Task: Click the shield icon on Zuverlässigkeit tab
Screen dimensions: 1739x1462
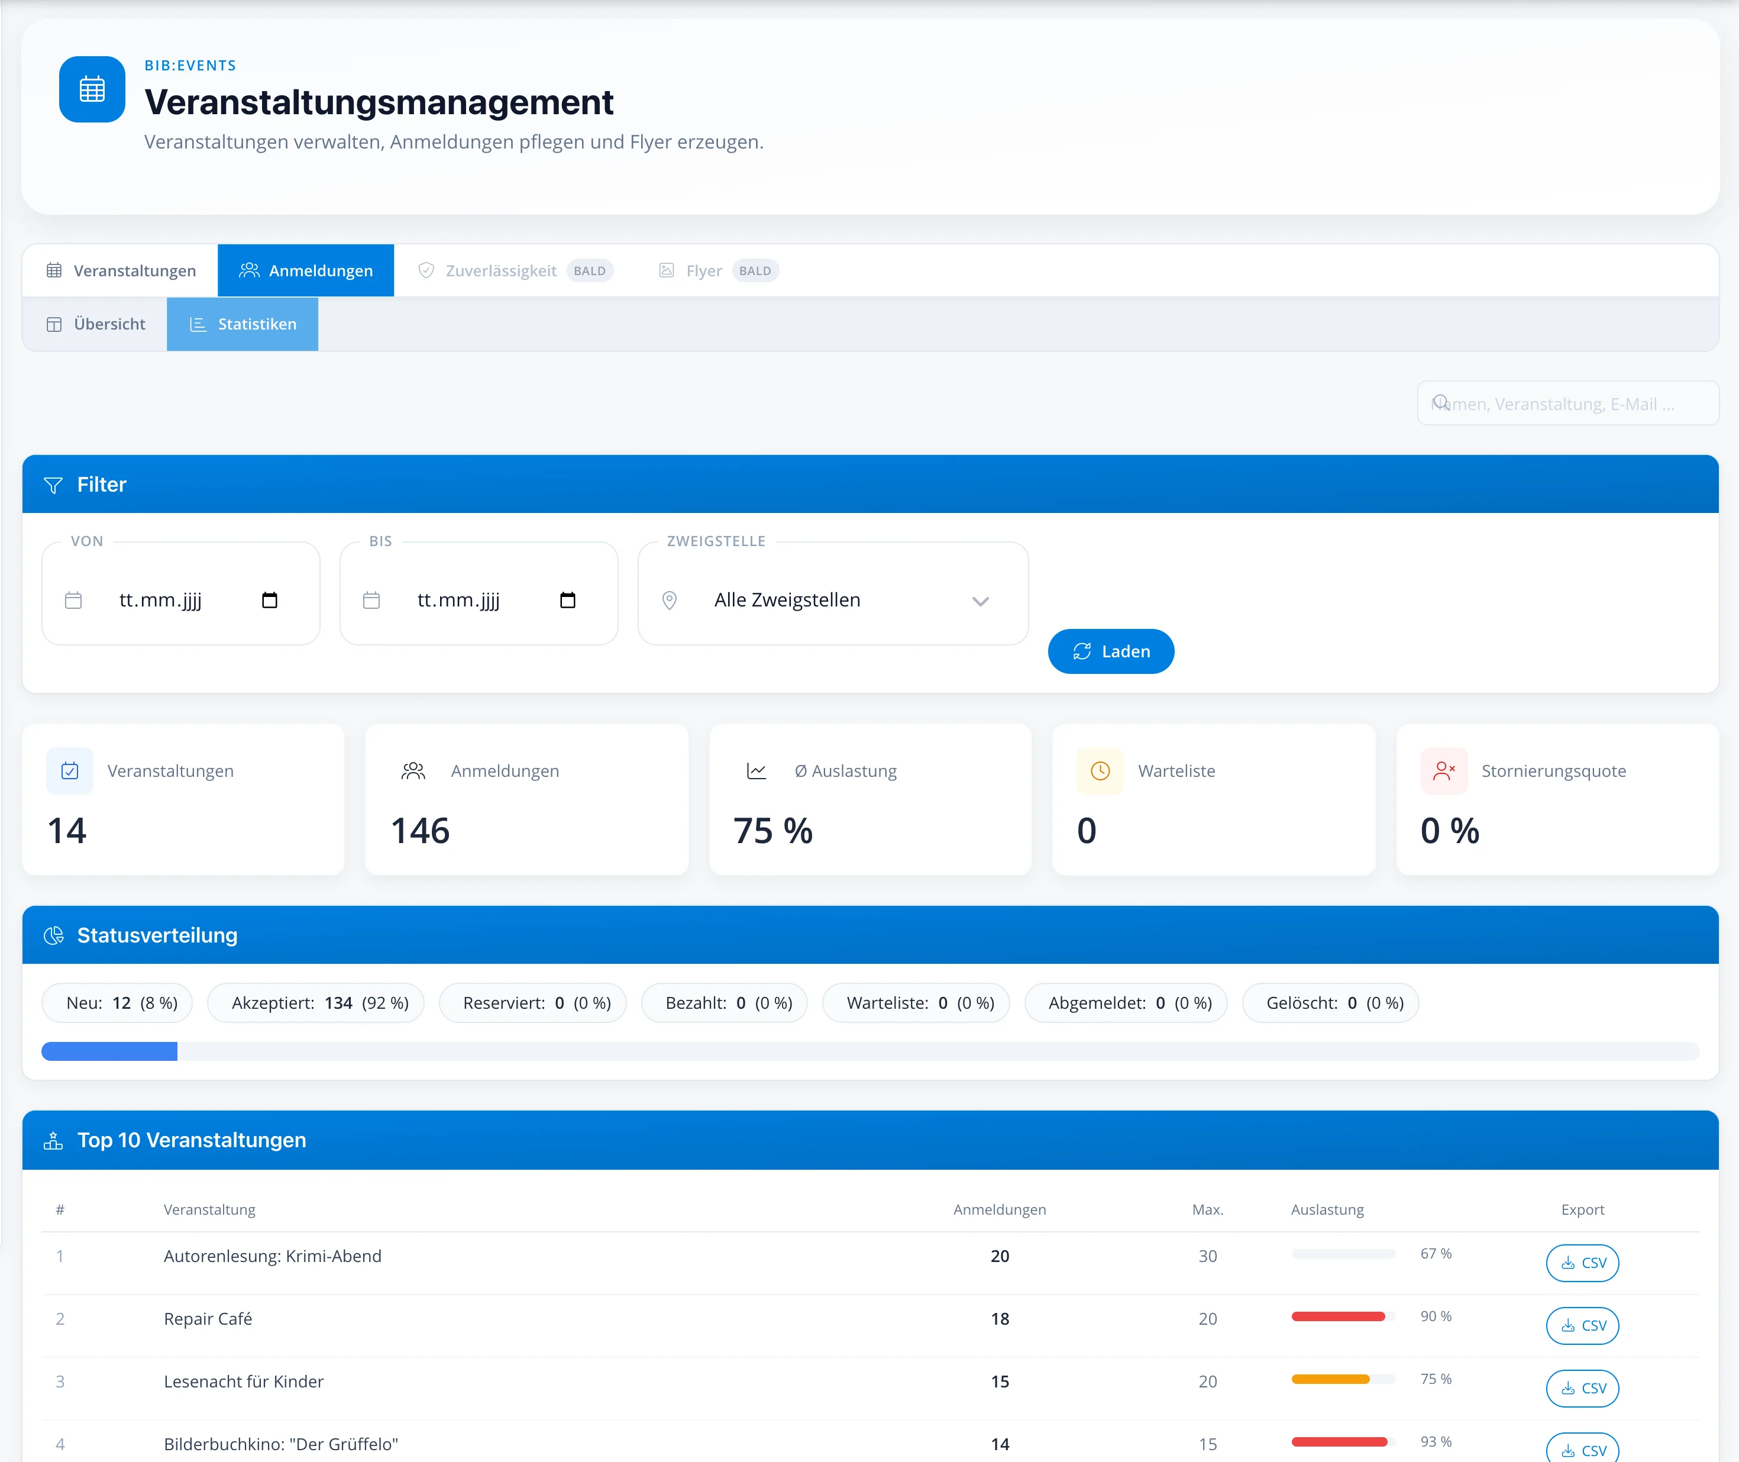Action: [x=426, y=270]
